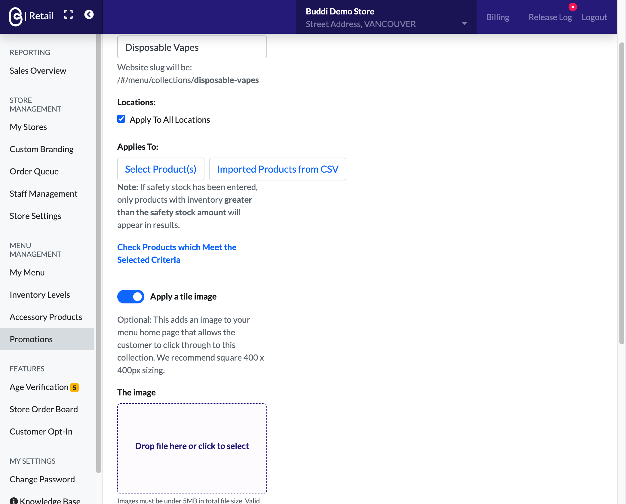
Task: Uncheck Apply To All Locations checkbox
Action: click(121, 119)
